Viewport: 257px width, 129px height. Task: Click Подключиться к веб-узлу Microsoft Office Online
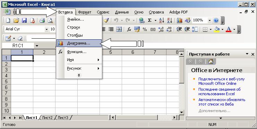pos(221,81)
